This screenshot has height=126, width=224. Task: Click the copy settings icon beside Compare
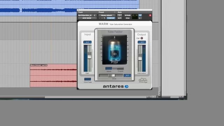coord(105,18)
